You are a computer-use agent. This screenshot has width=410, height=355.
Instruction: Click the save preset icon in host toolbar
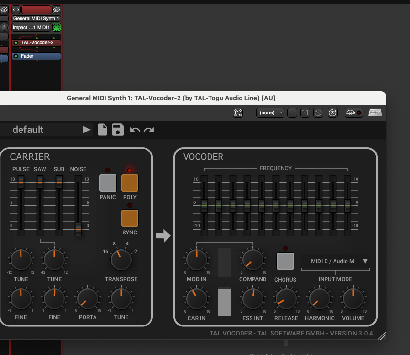(305, 113)
